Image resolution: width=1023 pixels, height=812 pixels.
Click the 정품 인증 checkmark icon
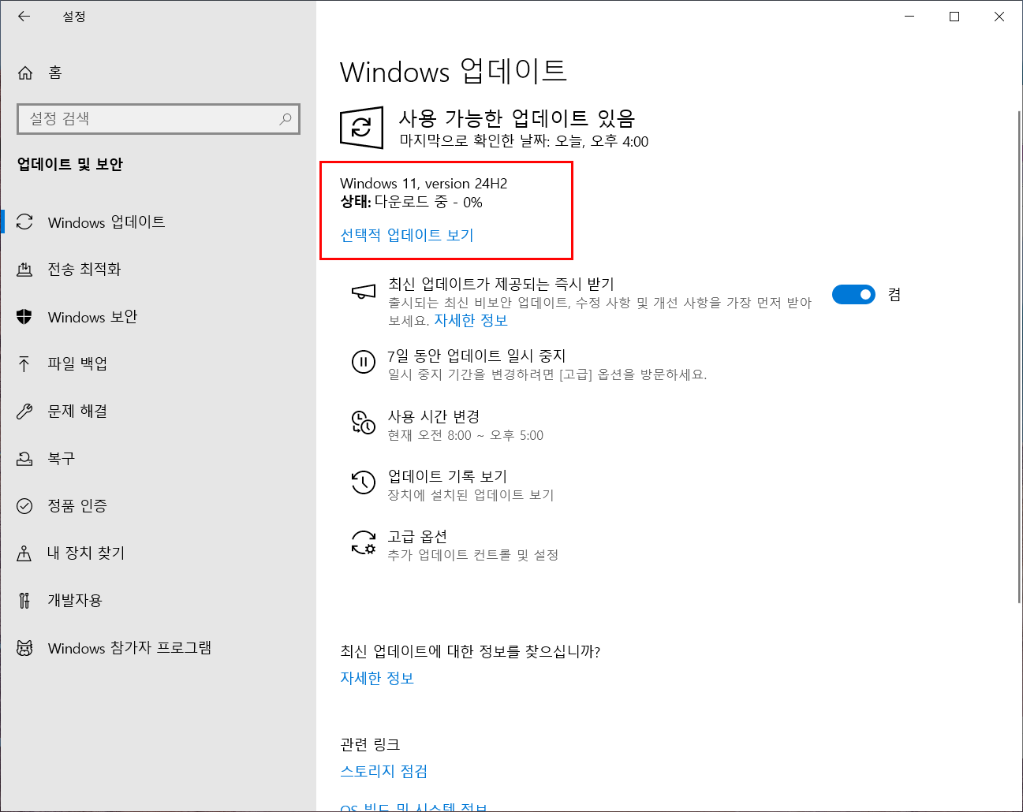coord(24,505)
